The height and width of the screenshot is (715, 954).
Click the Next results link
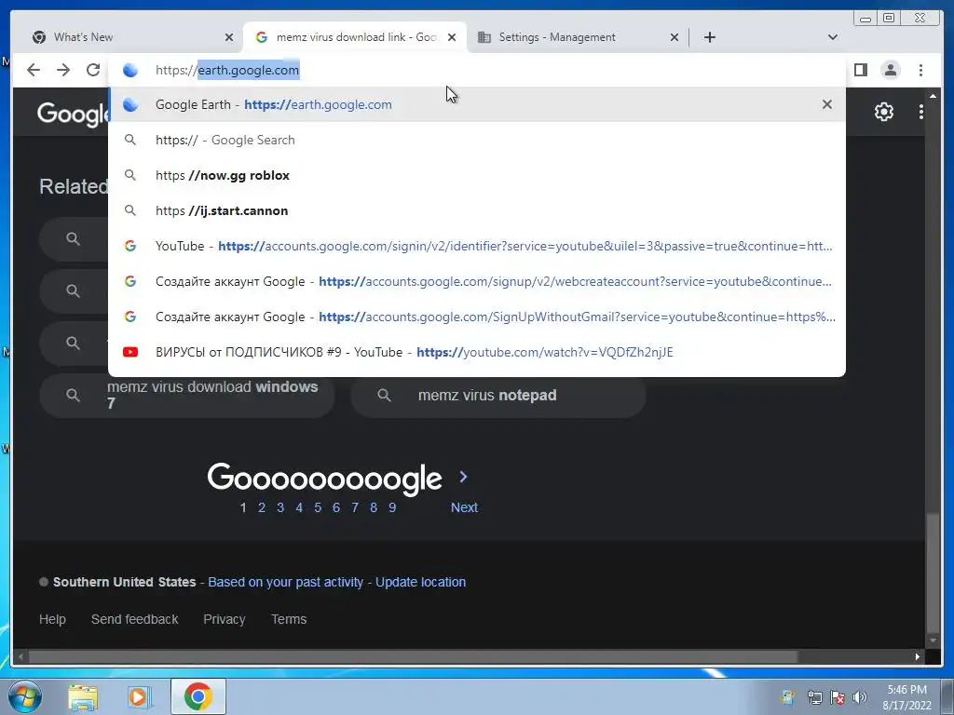pyautogui.click(x=464, y=507)
